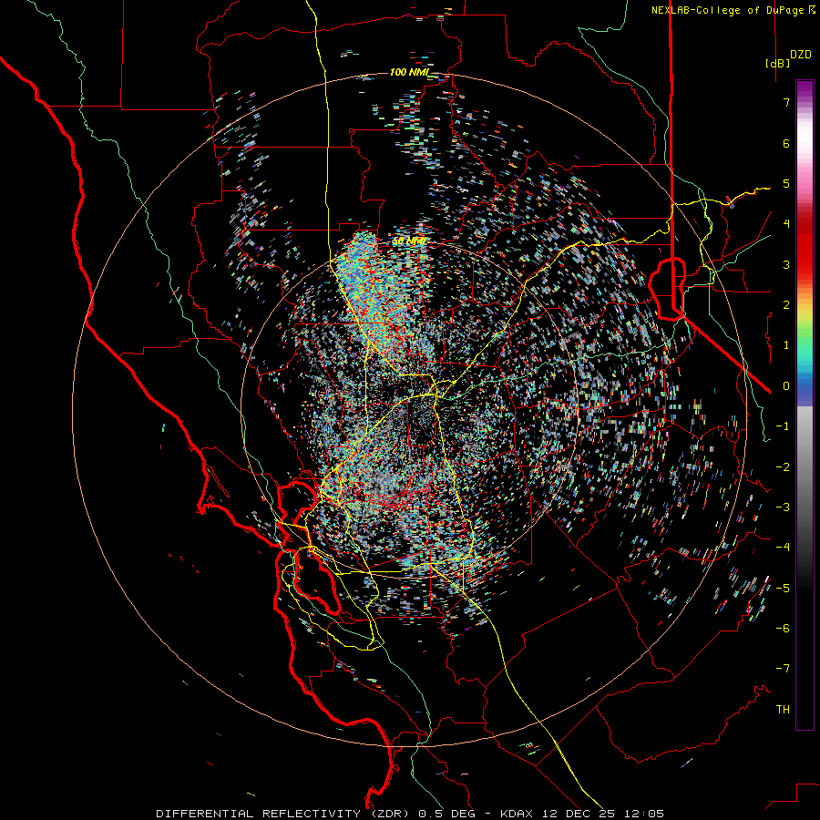Click the 0 value on the color scale

786,386
